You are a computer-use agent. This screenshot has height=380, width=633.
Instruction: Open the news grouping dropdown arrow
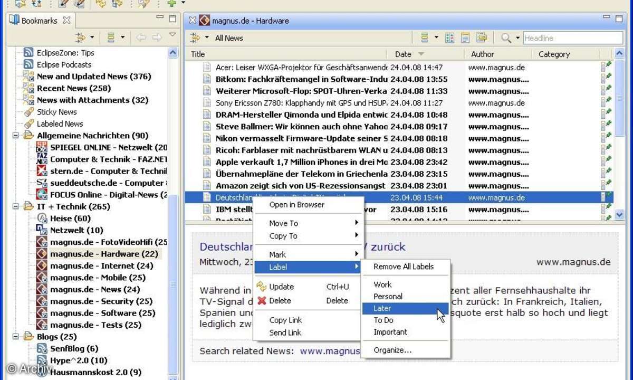pyautogui.click(x=436, y=38)
